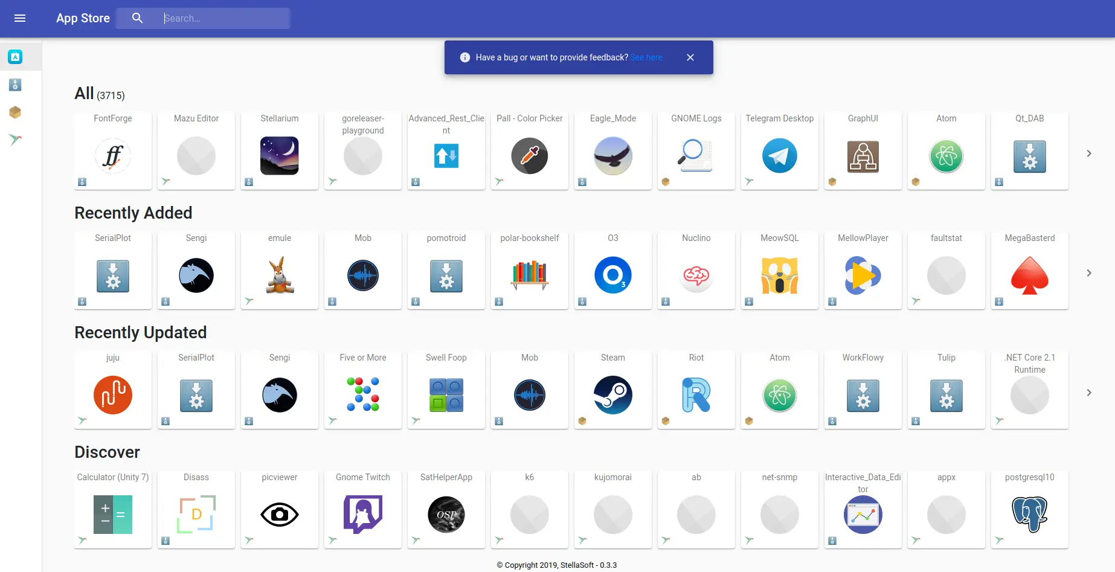Follow the See here feedback link
Viewport: 1115px width, 572px height.
point(646,57)
